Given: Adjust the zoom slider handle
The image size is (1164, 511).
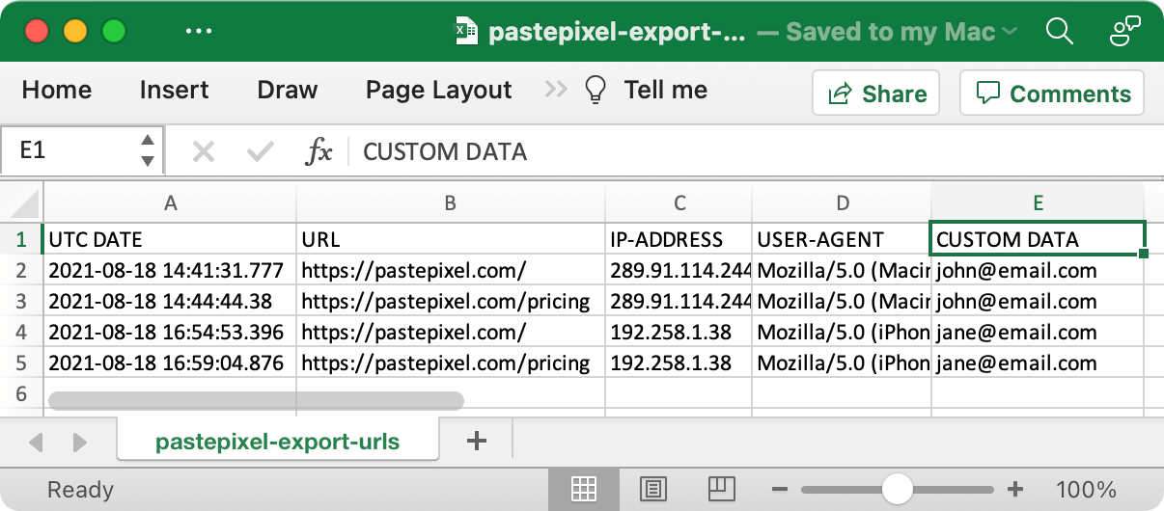Looking at the screenshot, I should [x=898, y=489].
